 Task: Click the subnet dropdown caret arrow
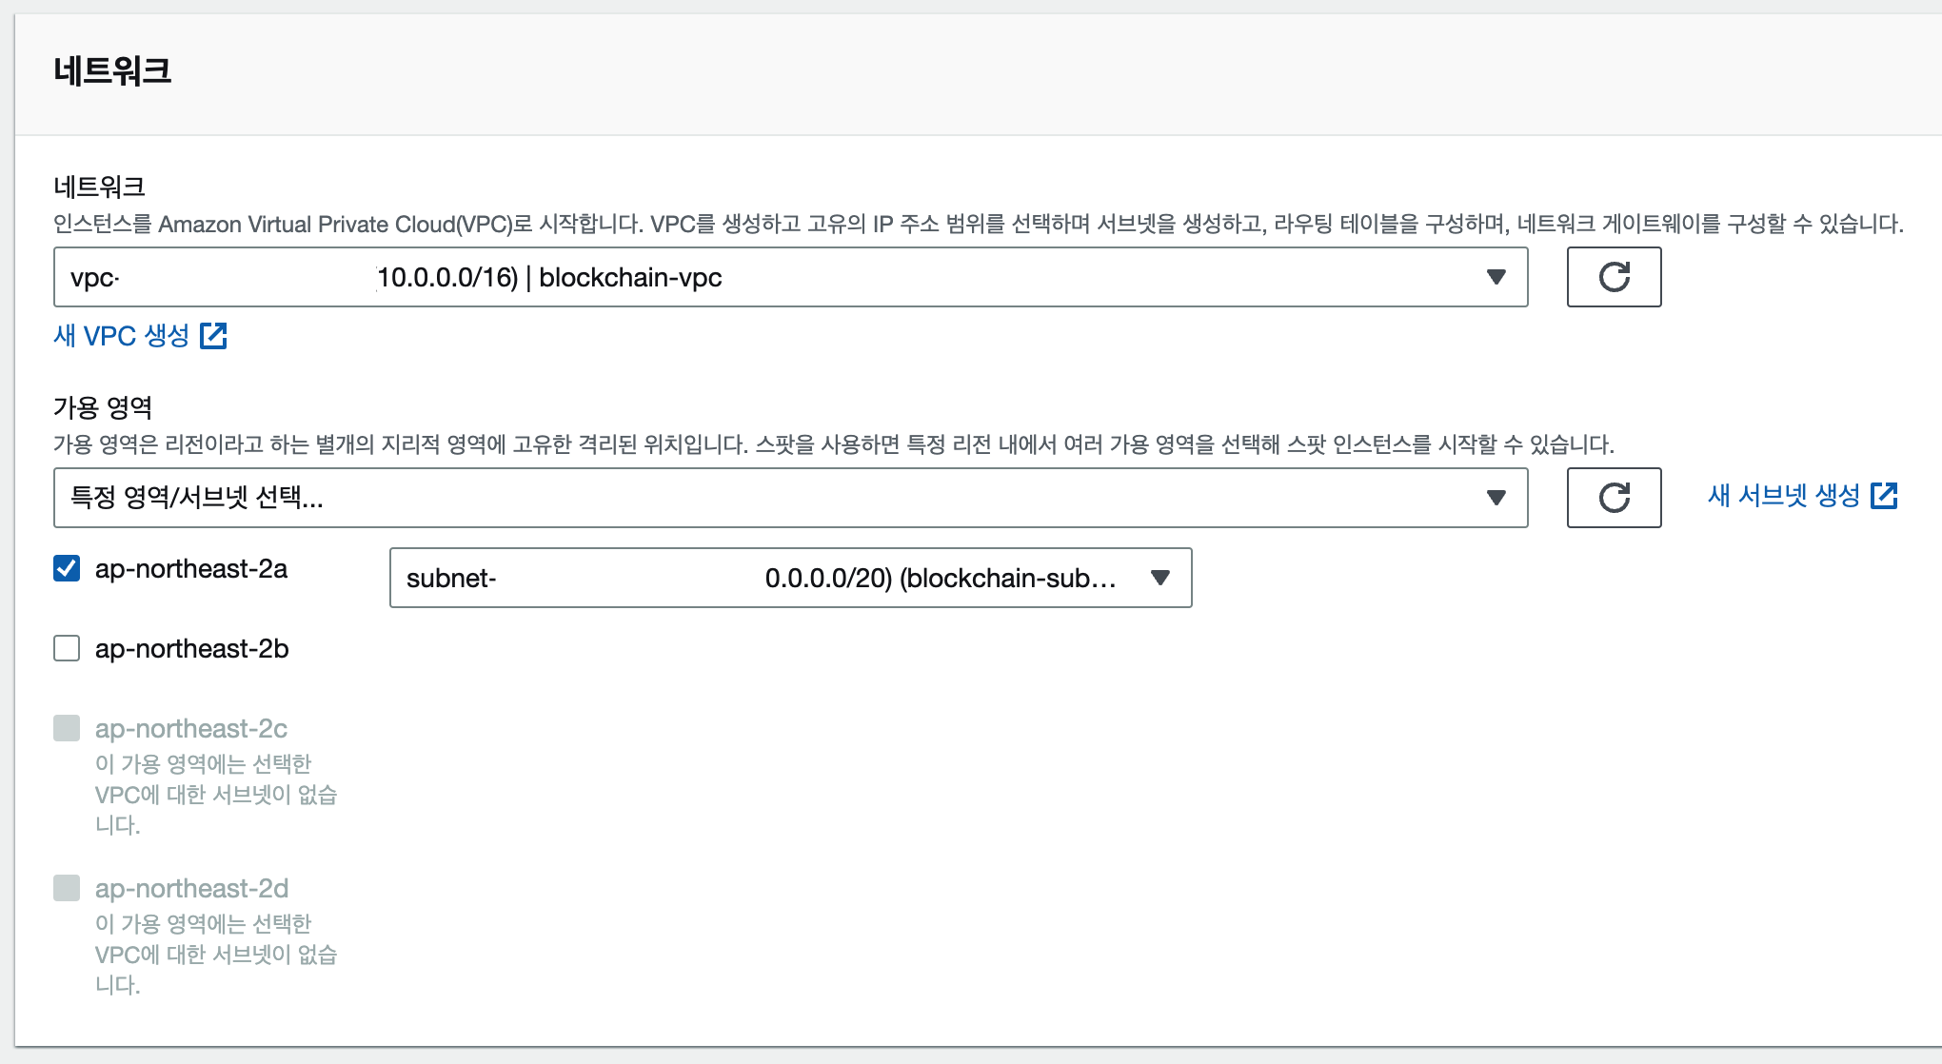1159,578
